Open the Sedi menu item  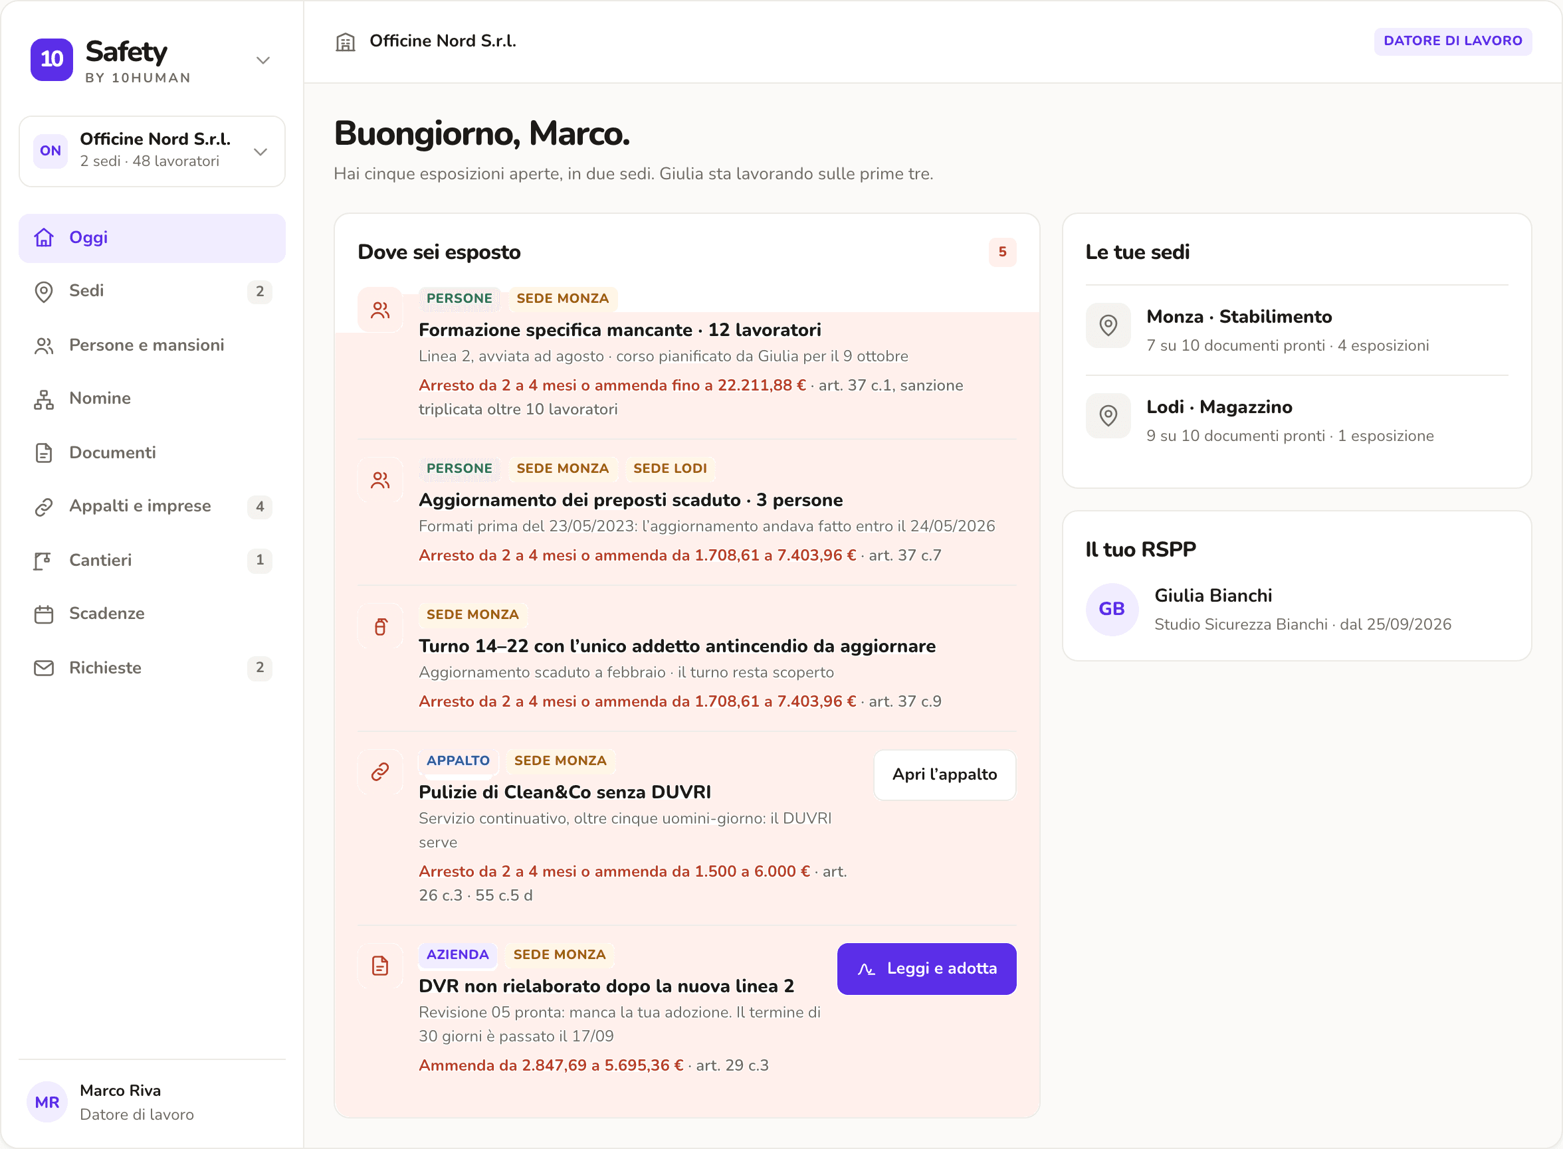(x=152, y=292)
